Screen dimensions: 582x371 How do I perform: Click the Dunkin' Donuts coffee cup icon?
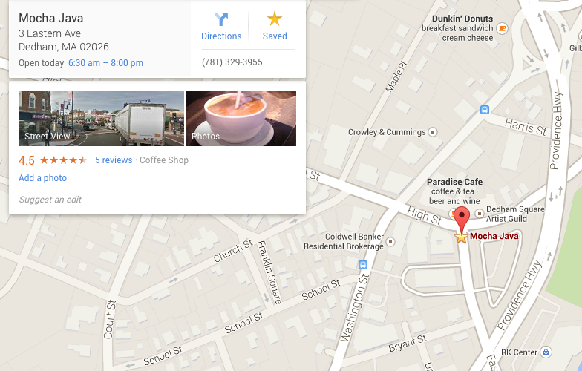[x=502, y=28]
